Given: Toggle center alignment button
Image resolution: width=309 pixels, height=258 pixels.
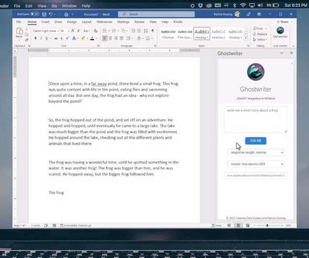Looking at the screenshot, I should point(111,39).
